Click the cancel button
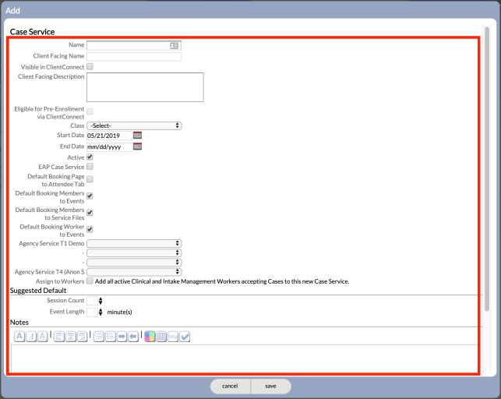 (x=230, y=387)
